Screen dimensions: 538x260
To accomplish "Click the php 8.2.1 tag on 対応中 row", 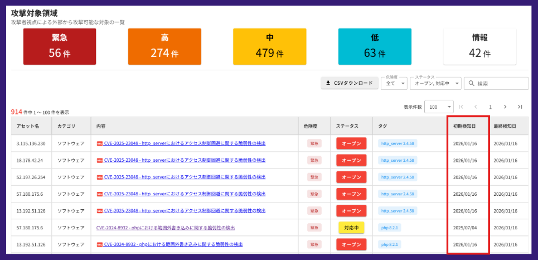I will [x=390, y=228].
